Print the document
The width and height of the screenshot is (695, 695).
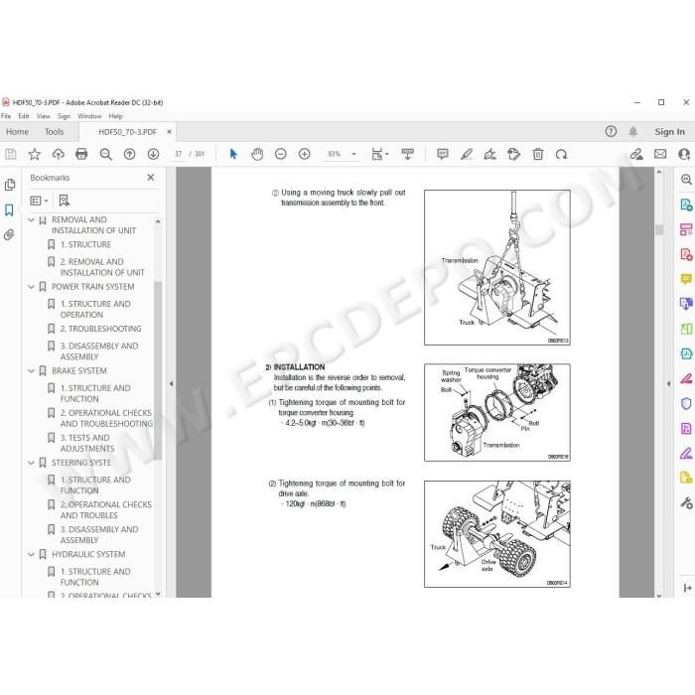pyautogui.click(x=81, y=154)
